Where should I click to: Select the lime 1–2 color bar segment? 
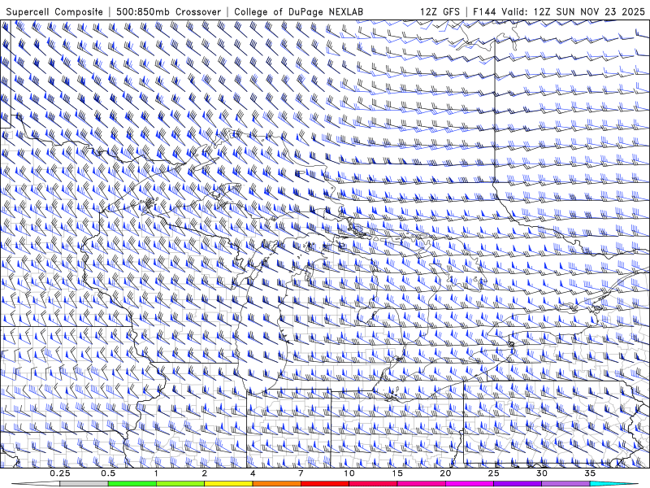(180, 484)
